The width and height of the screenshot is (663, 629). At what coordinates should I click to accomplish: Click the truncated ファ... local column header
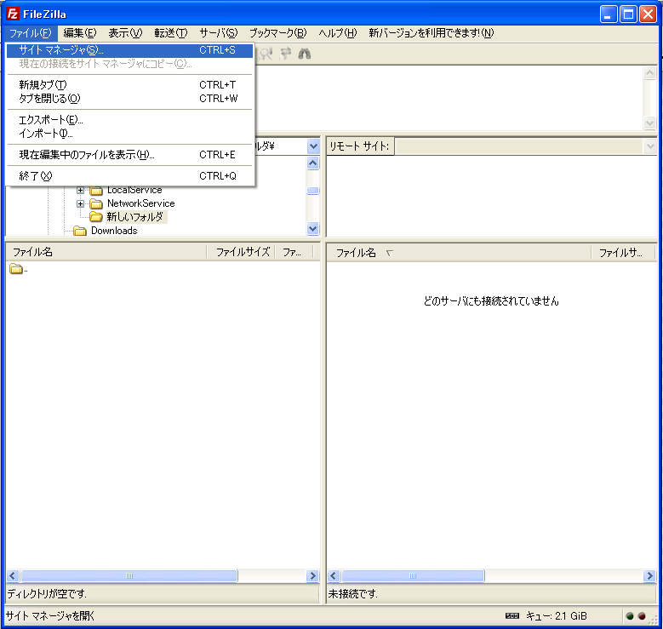tap(294, 252)
